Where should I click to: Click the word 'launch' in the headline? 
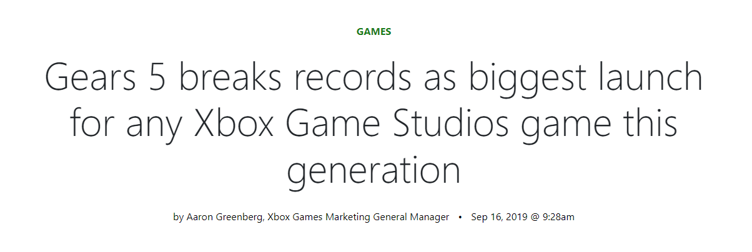pyautogui.click(x=645, y=79)
